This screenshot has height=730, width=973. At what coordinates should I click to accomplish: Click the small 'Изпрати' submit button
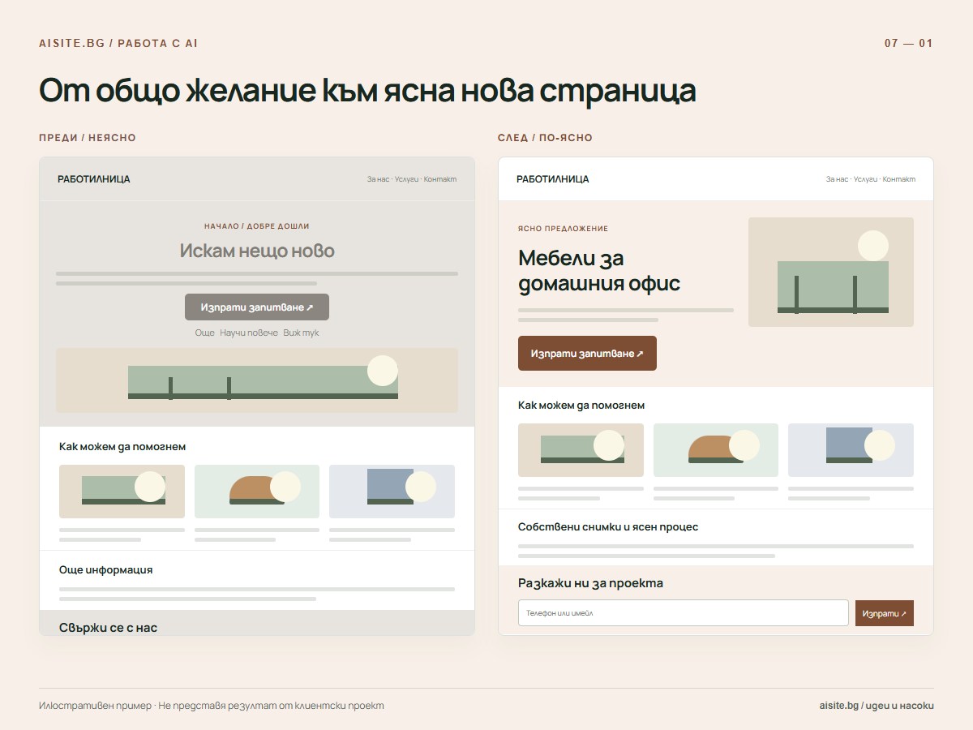[885, 613]
